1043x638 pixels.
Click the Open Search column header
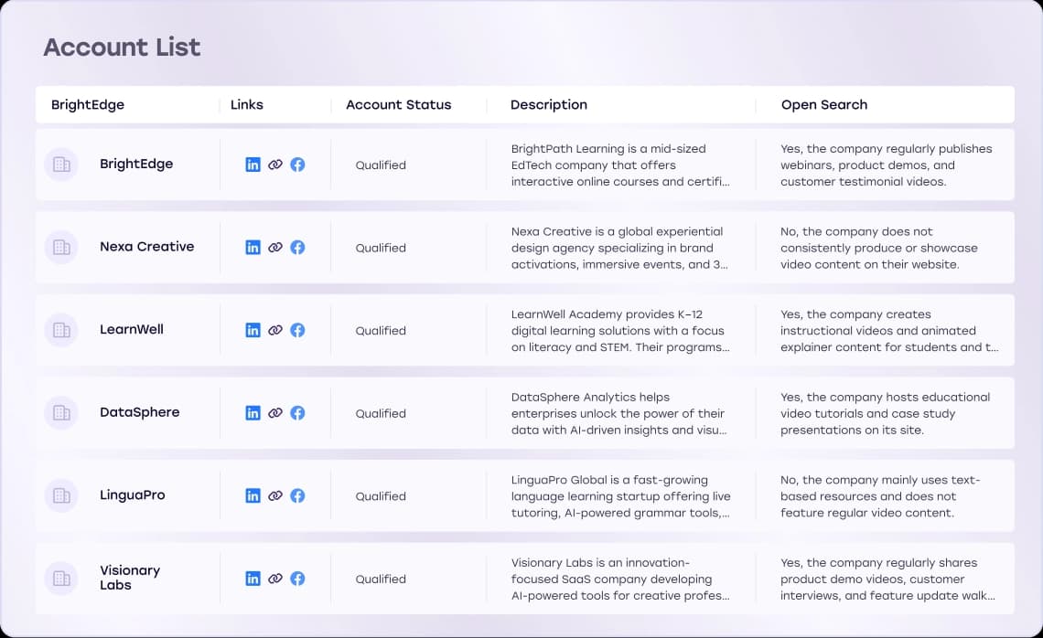(x=823, y=104)
